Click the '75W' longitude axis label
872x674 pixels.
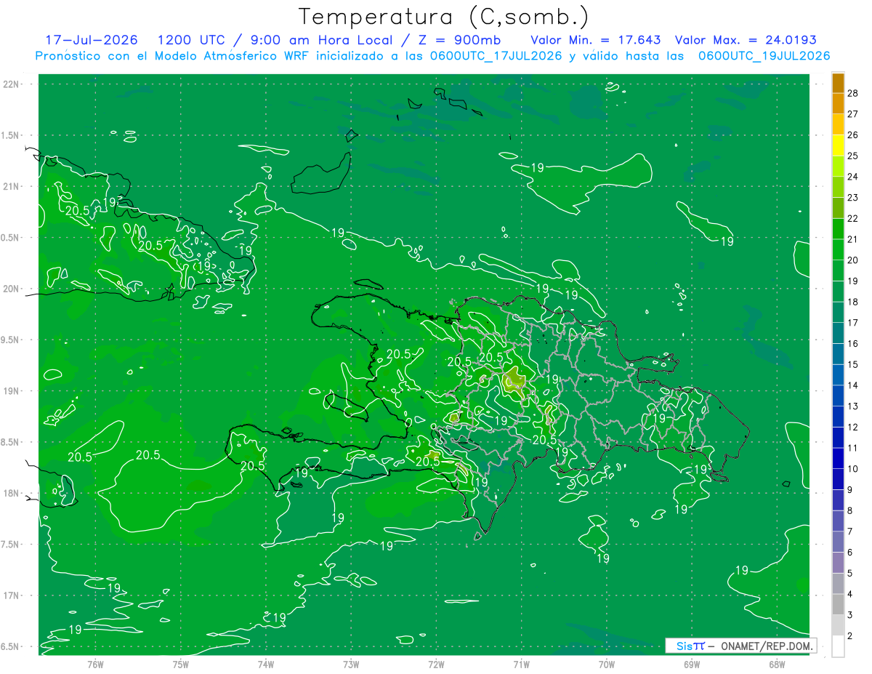coord(181,664)
